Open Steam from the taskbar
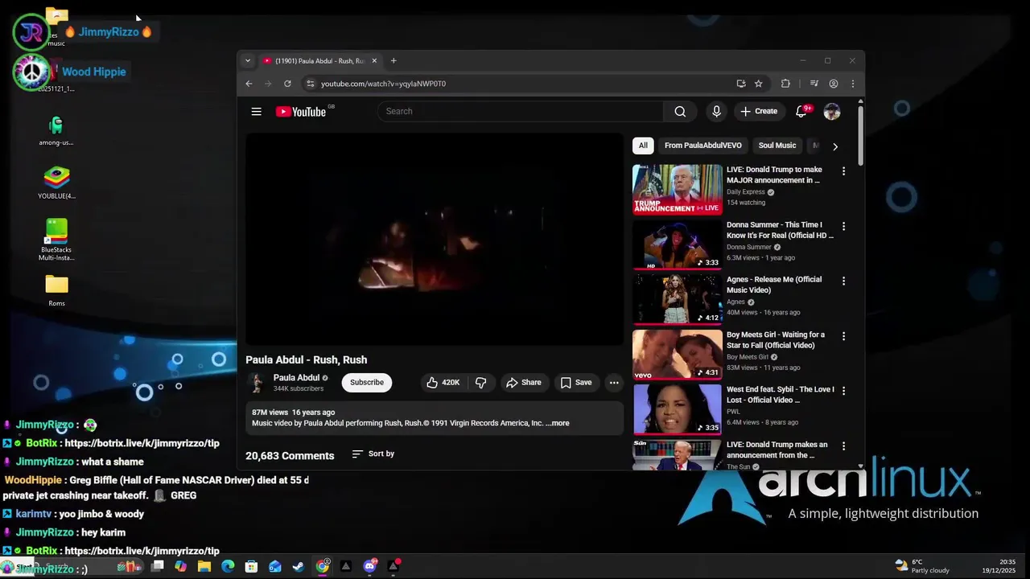 pyautogui.click(x=299, y=566)
